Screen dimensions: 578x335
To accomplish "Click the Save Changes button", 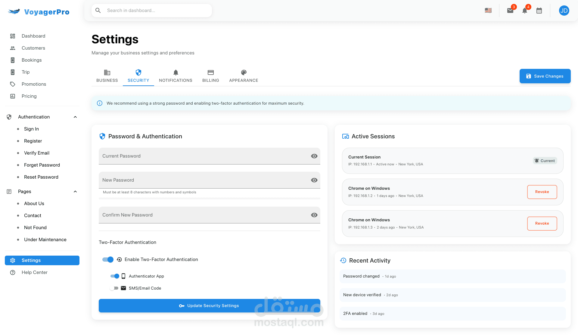I will 545,76.
